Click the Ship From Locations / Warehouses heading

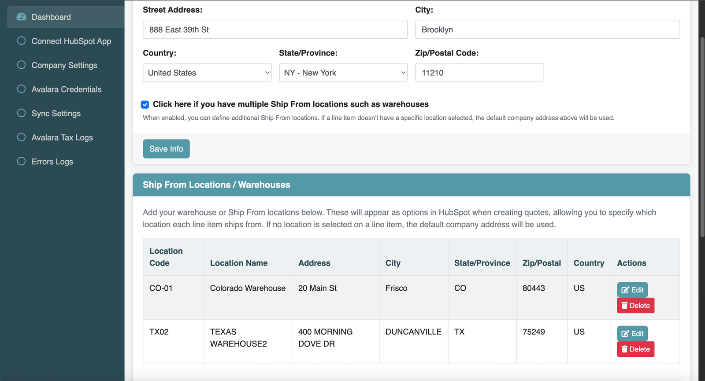[216, 185]
